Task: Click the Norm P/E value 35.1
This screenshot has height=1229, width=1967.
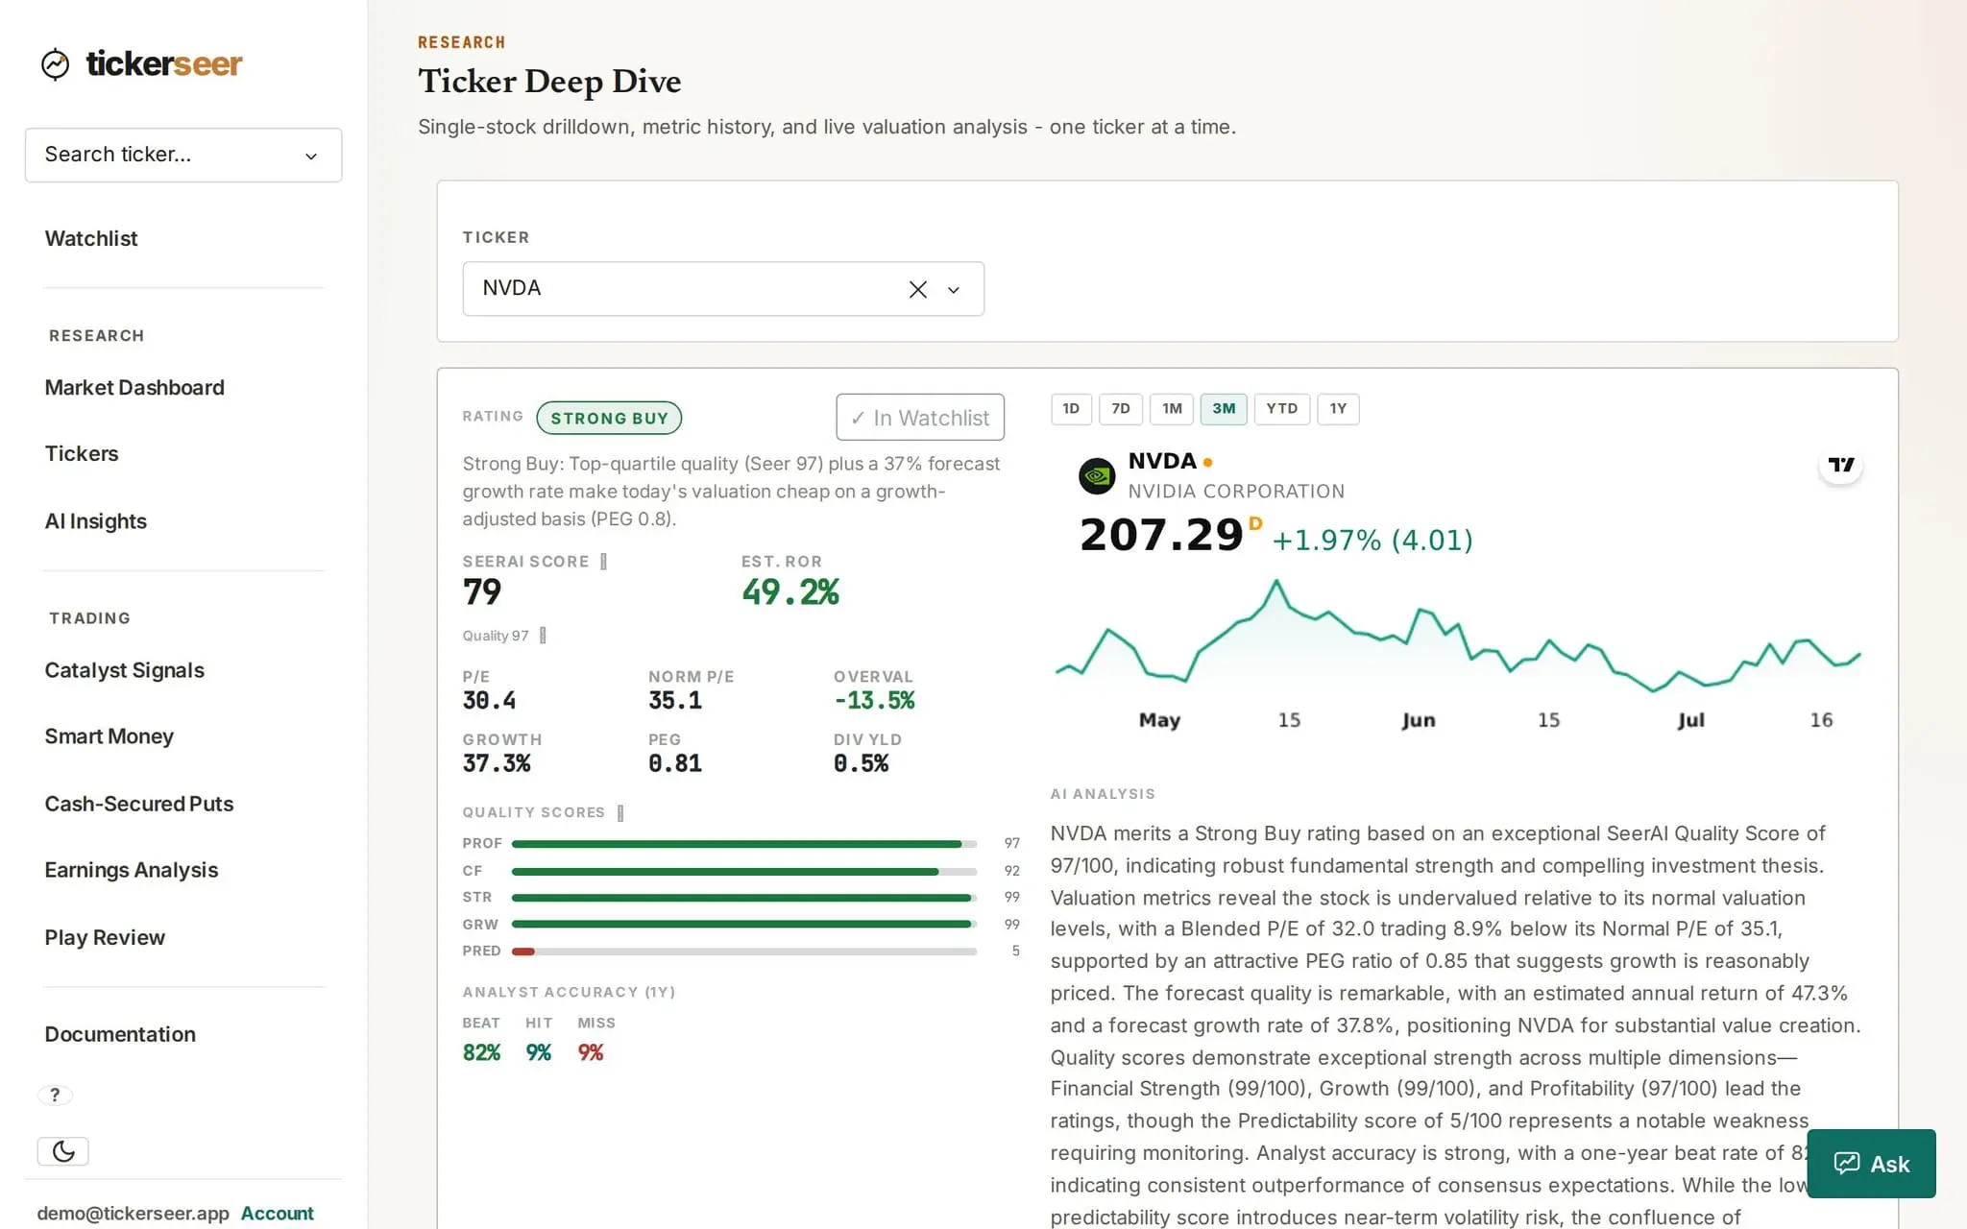Action: [x=675, y=701]
